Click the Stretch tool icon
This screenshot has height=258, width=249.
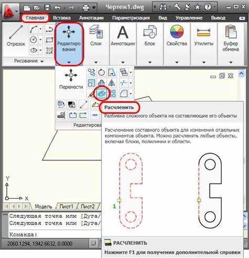click(112, 72)
